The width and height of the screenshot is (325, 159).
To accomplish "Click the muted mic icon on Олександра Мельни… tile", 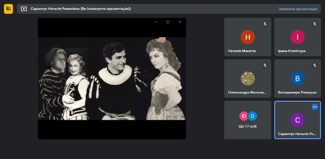I will (x=265, y=65).
